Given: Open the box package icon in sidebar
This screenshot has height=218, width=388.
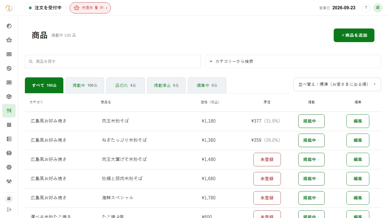Looking at the screenshot, I should [x=9, y=97].
